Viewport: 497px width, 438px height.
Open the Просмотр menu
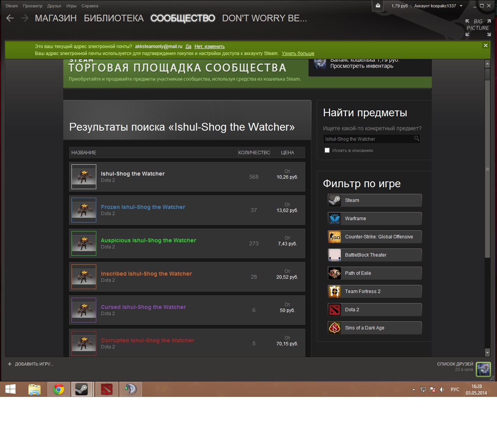pyautogui.click(x=33, y=6)
